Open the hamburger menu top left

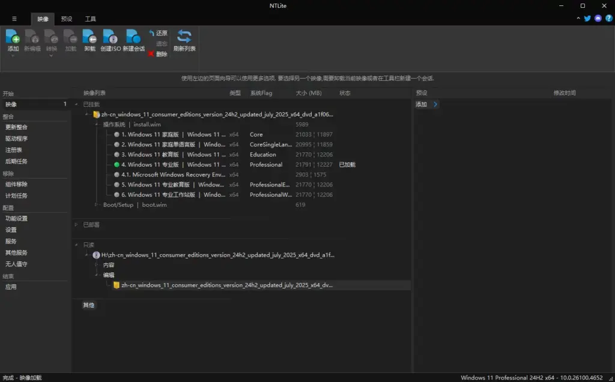click(x=14, y=19)
